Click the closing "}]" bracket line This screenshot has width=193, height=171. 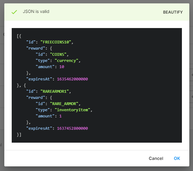19,134
